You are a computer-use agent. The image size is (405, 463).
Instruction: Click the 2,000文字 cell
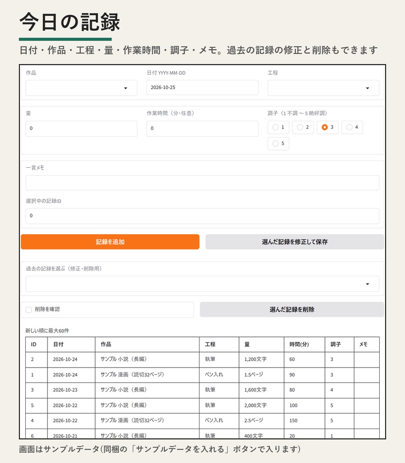[262, 406]
